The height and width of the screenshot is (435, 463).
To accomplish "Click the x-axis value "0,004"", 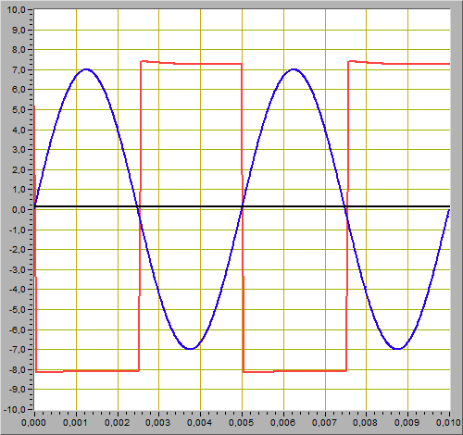I will point(200,423).
